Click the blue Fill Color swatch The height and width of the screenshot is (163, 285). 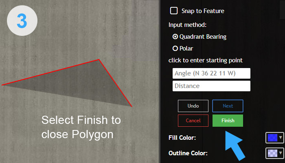coord(273,138)
